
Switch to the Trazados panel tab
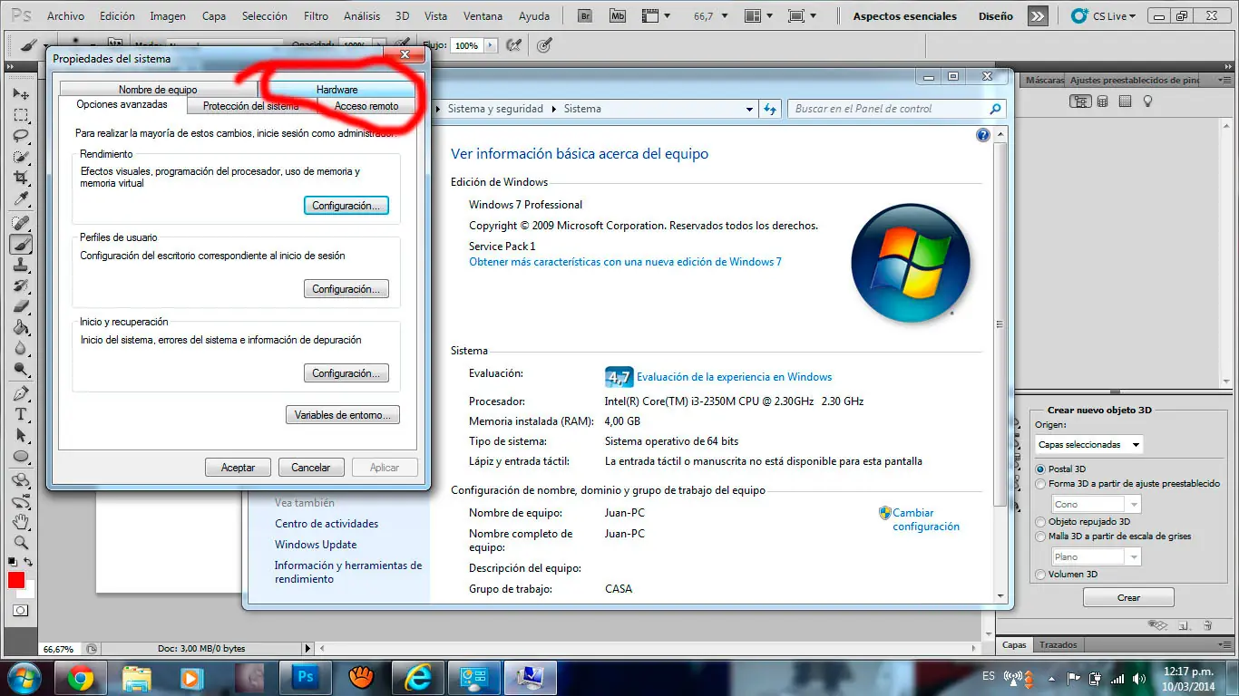(1059, 645)
